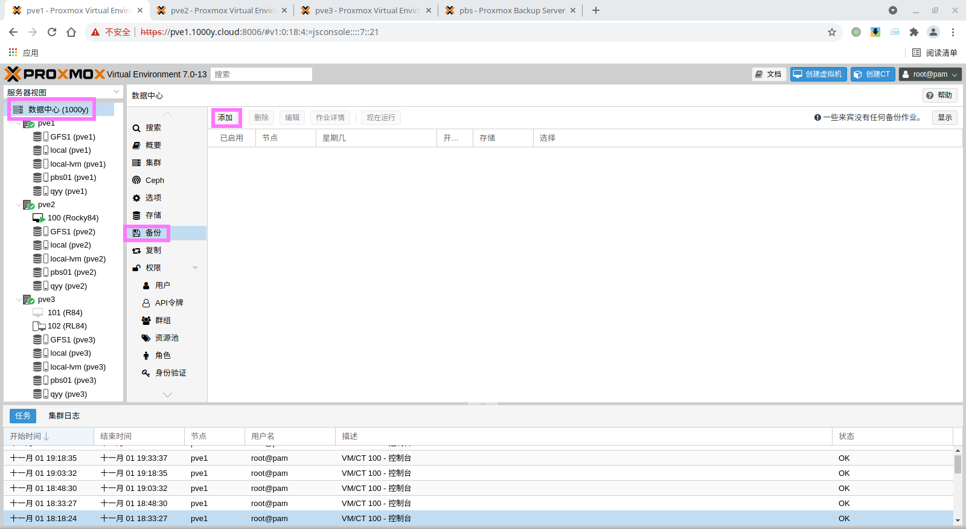Click the running VM 100 (Rocky84) icon
The height and width of the screenshot is (529, 966).
(x=39, y=218)
